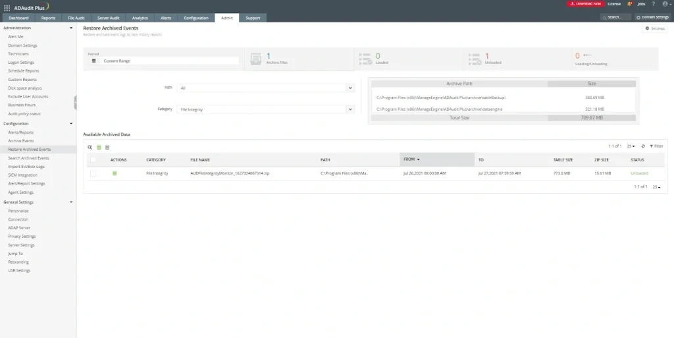Open the apps grid icon beside ADAudit Plus

click(7, 8)
